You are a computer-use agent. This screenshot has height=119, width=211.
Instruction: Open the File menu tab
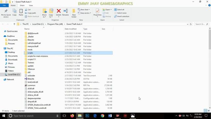4,5
